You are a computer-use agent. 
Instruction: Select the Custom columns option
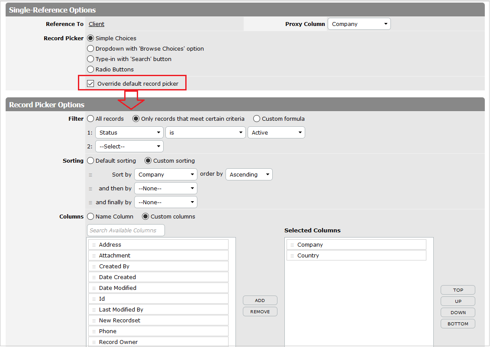[x=145, y=216]
